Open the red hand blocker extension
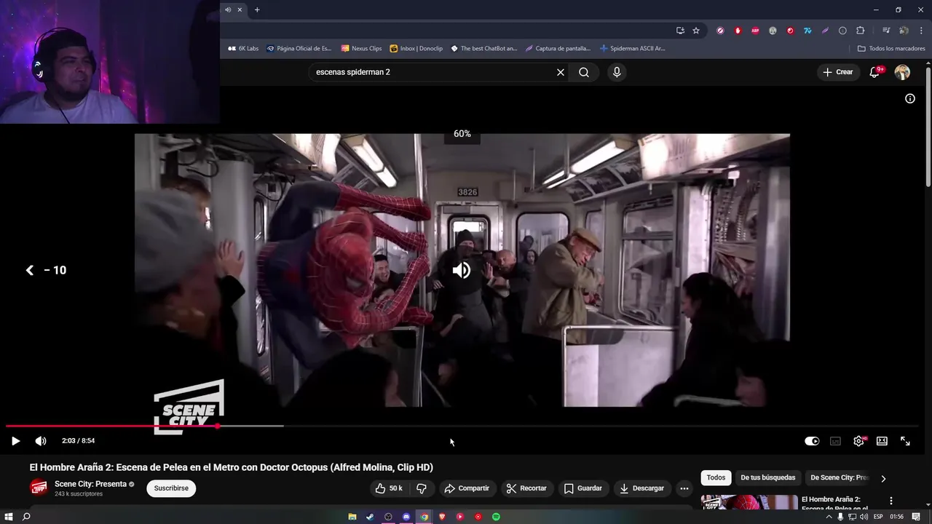Viewport: 932px width, 524px height. click(738, 31)
